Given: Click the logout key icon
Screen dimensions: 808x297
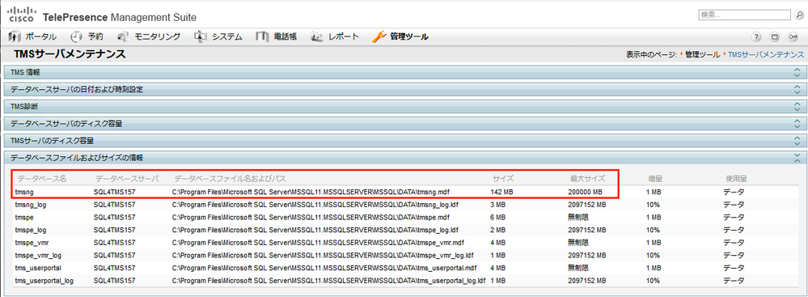Looking at the screenshot, I should click(793, 37).
